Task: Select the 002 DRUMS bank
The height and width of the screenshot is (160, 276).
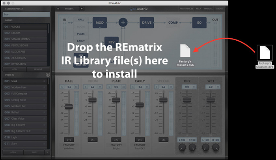Action: pos(25,33)
